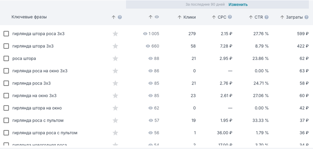Image resolution: width=313 pixels, height=149 pixels.
Task: Show help info for Затраты column
Action: [x=306, y=17]
